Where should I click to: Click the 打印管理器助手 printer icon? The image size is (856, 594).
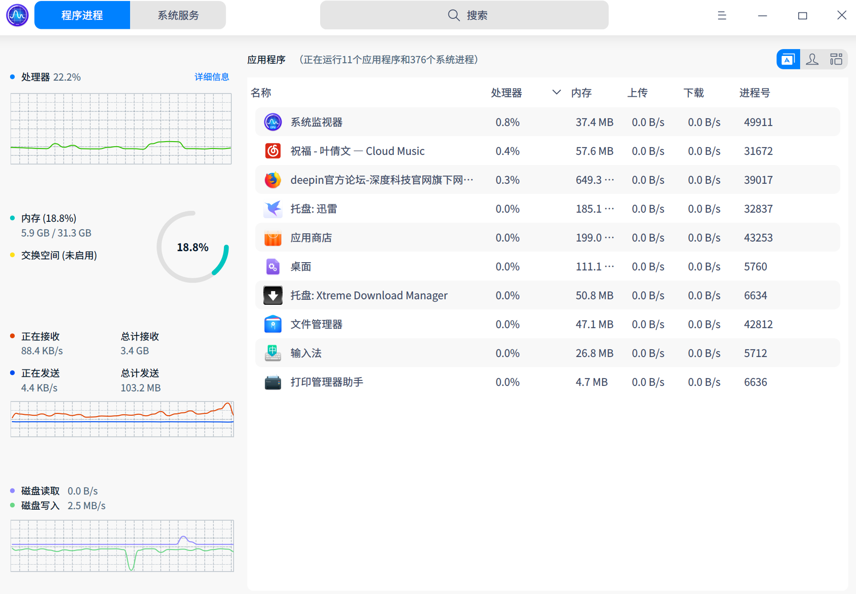[273, 382]
